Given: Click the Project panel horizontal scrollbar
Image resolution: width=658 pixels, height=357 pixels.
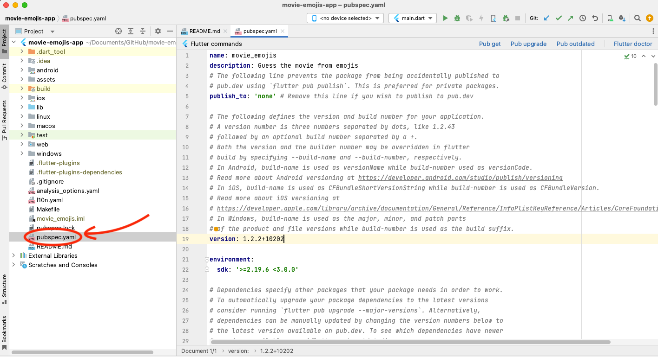Looking at the screenshot, I should pos(81,353).
